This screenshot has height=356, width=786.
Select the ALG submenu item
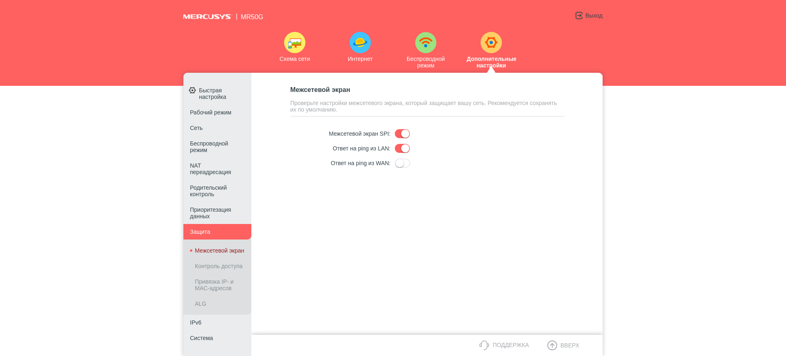pyautogui.click(x=201, y=304)
